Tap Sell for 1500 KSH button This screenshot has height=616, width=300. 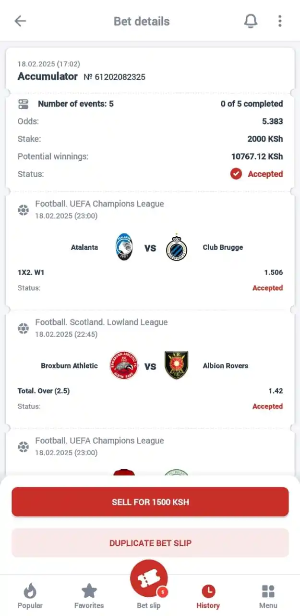[150, 502]
